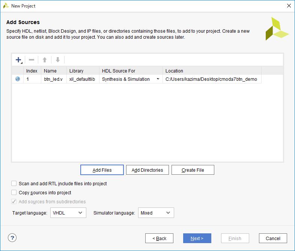Click the Add Directories button
The width and height of the screenshot is (295, 251).
coord(147,170)
